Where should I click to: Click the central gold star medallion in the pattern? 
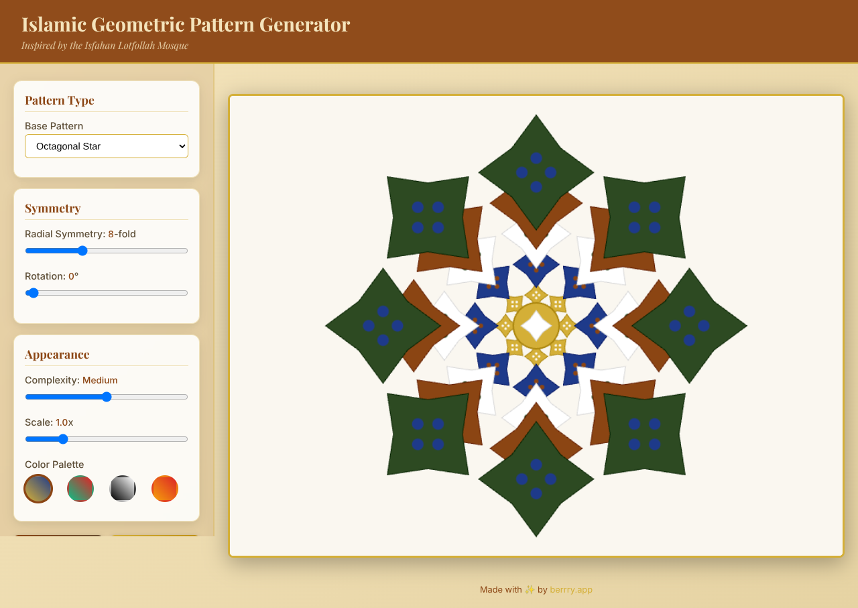coord(536,326)
